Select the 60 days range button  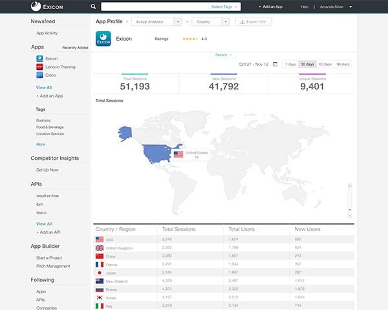tap(325, 64)
